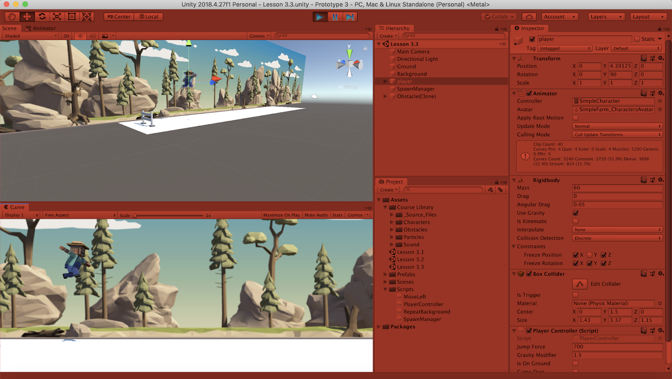This screenshot has width=672, height=379.
Task: Toggle the effects image icon in Scene view
Action: click(105, 36)
